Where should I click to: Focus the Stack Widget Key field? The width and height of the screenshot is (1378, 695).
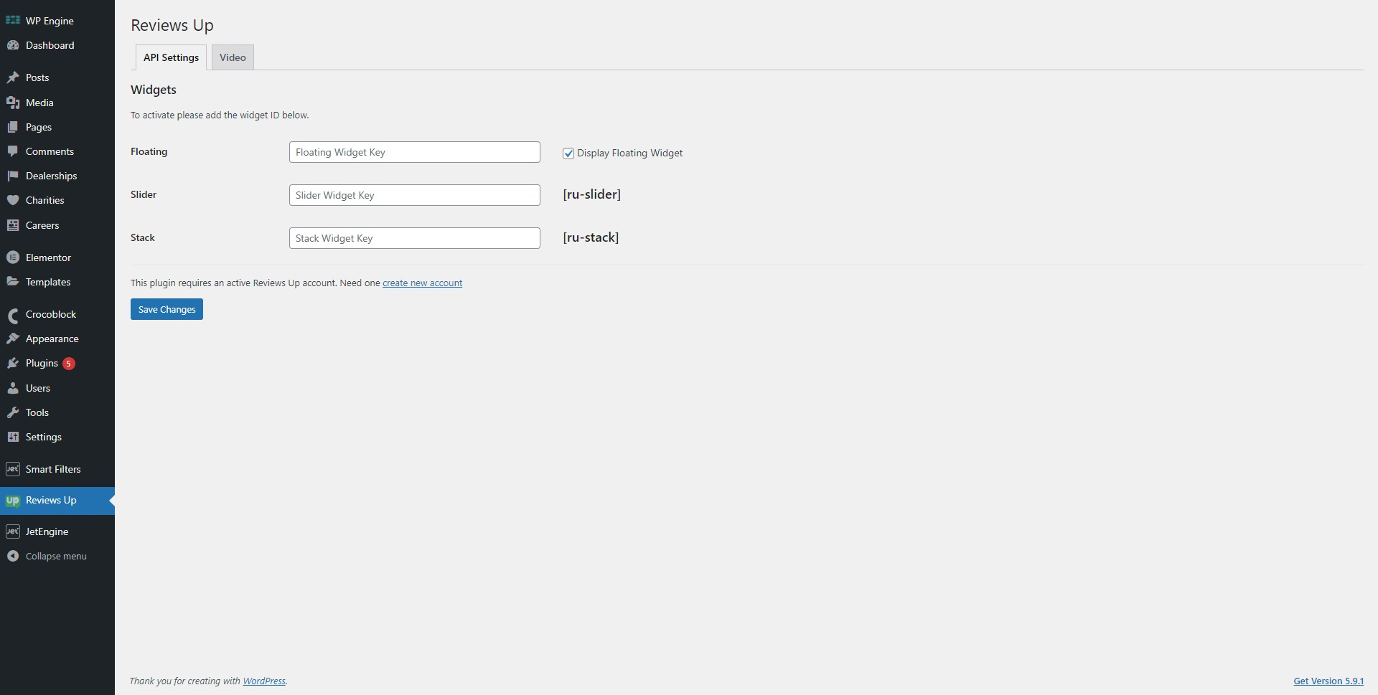point(415,238)
